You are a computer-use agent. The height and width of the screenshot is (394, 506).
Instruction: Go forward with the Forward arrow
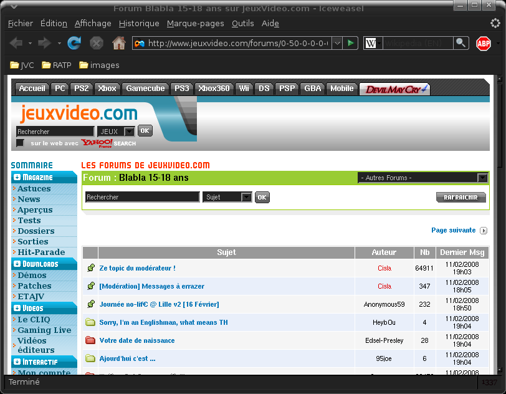44,43
